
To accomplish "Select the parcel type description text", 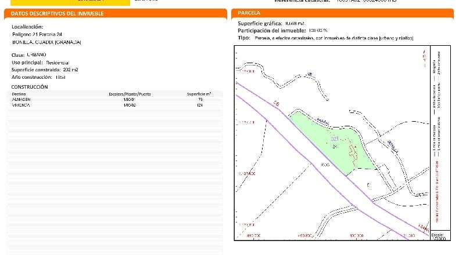I will coord(334,38).
